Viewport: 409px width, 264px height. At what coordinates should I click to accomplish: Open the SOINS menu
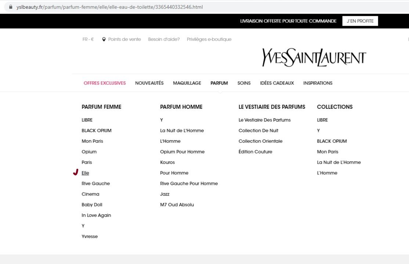point(244,83)
